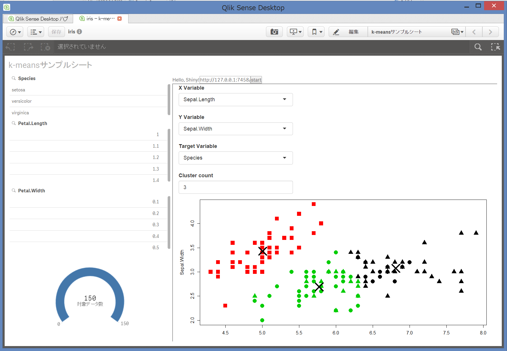Switch to the iris k-means tab

99,18
